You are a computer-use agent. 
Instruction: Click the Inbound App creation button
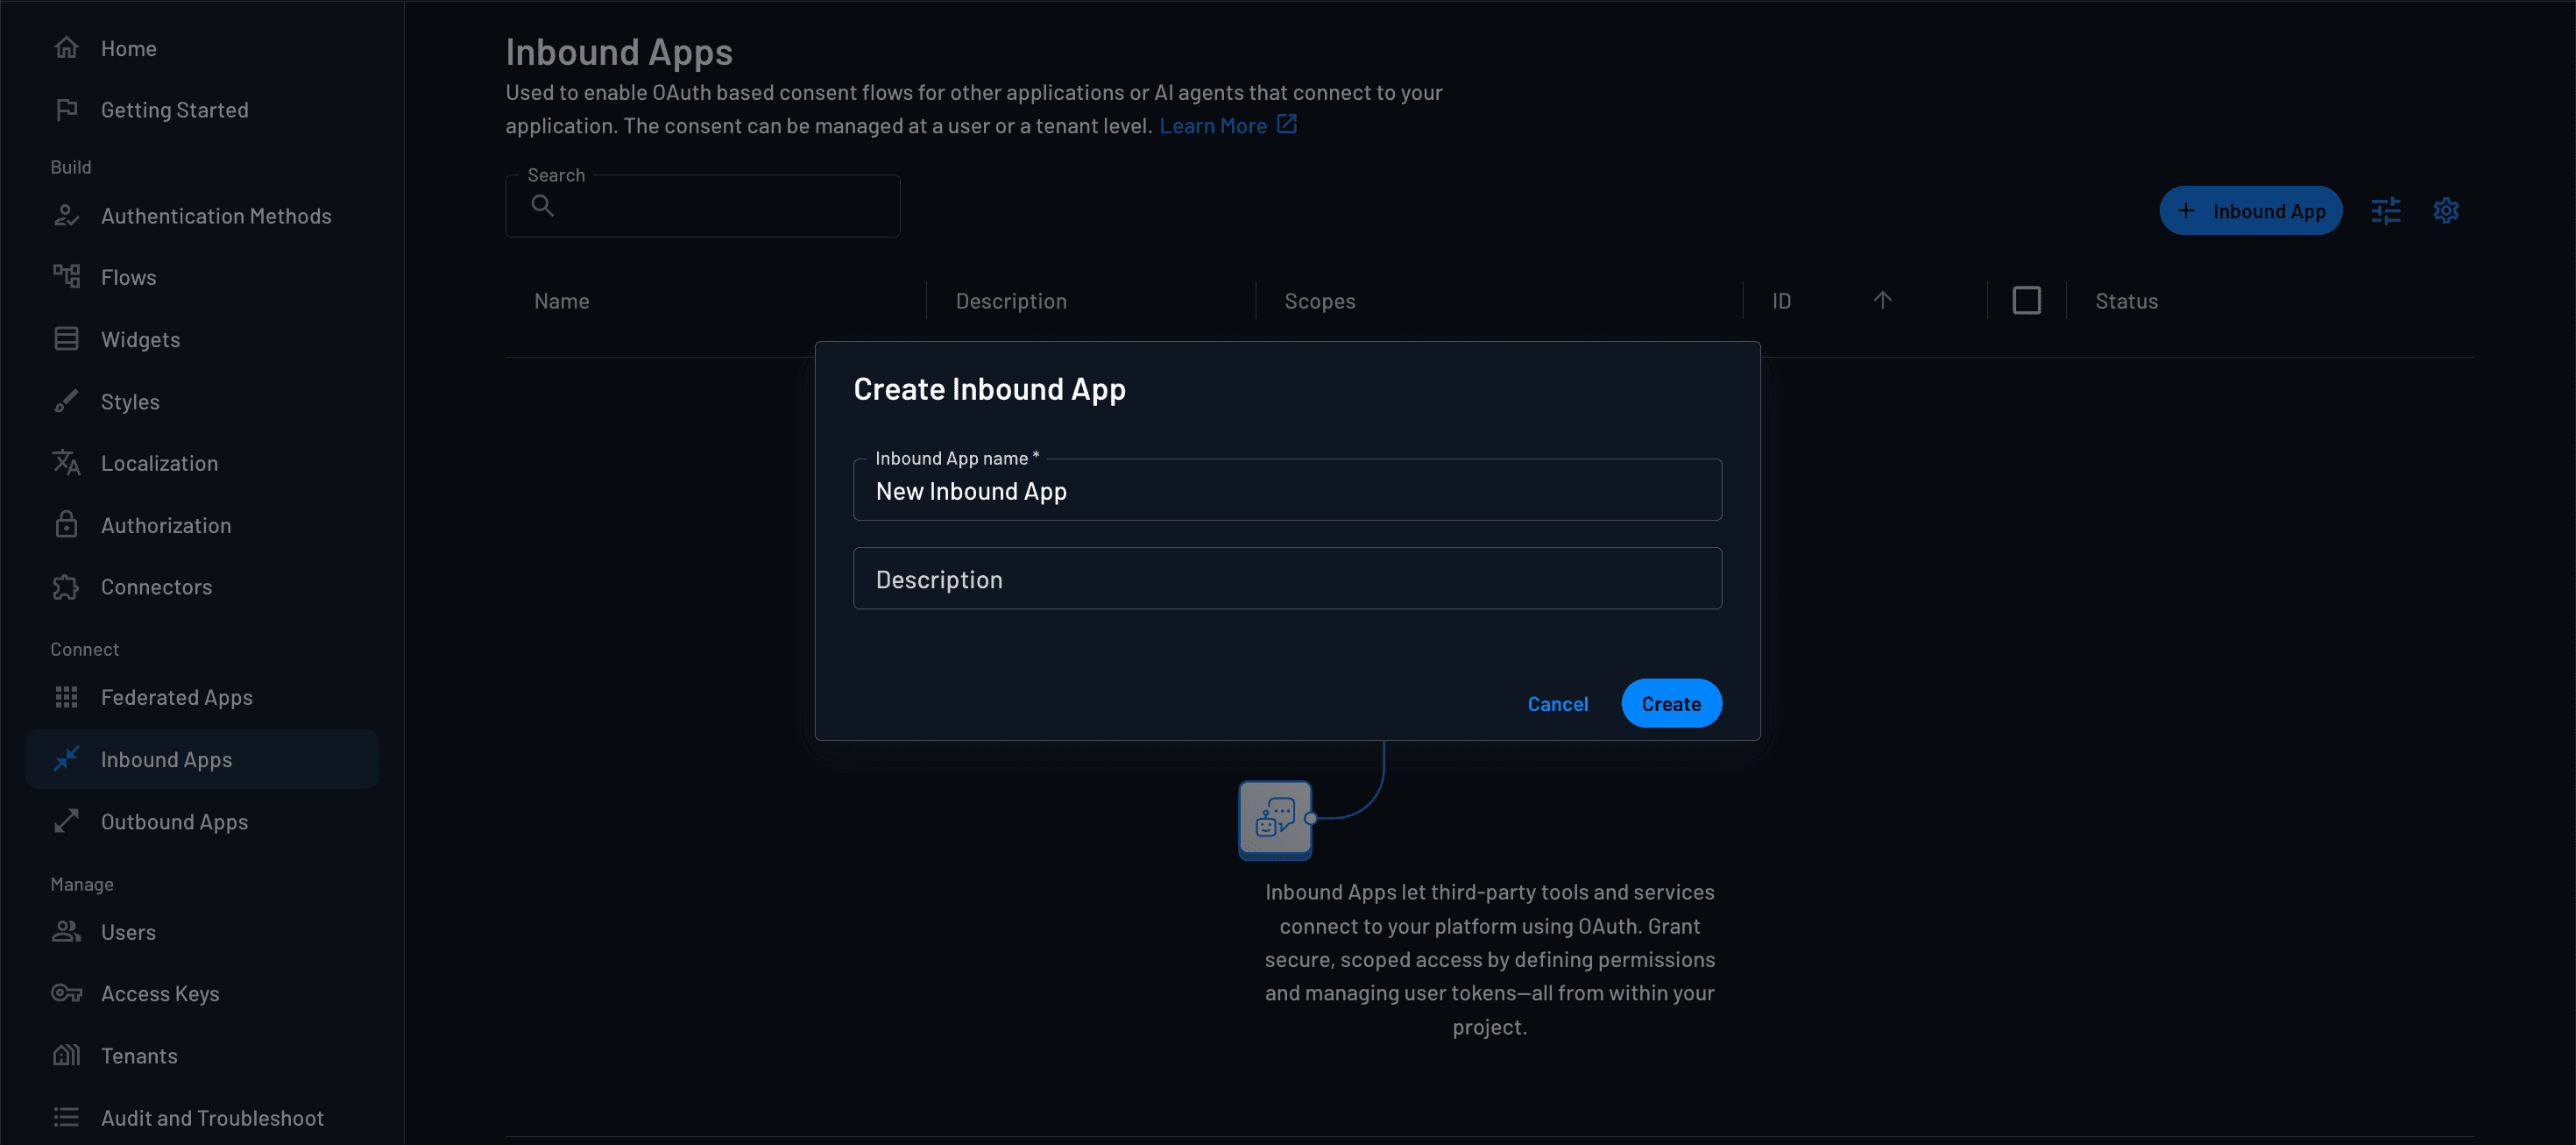tap(2251, 210)
